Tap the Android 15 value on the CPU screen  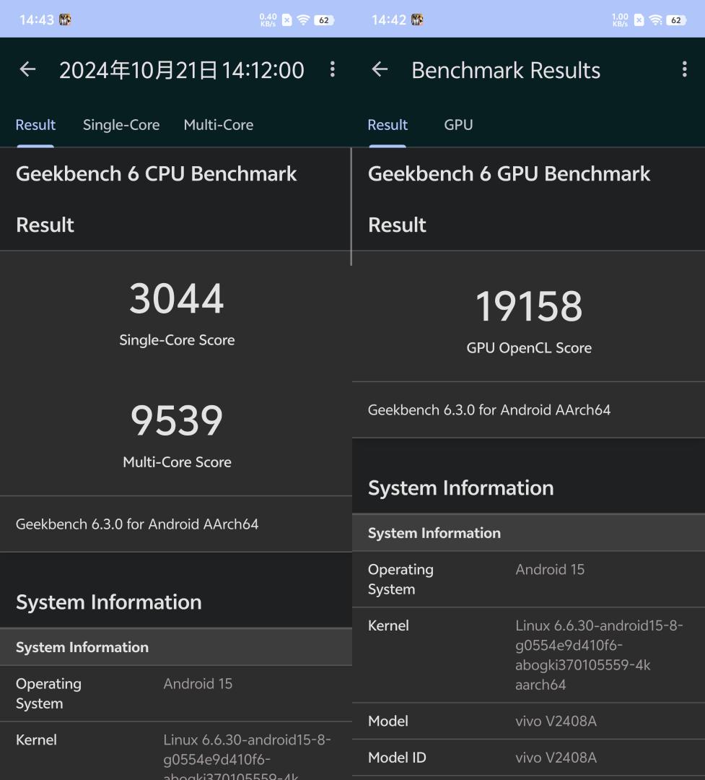pyautogui.click(x=198, y=684)
